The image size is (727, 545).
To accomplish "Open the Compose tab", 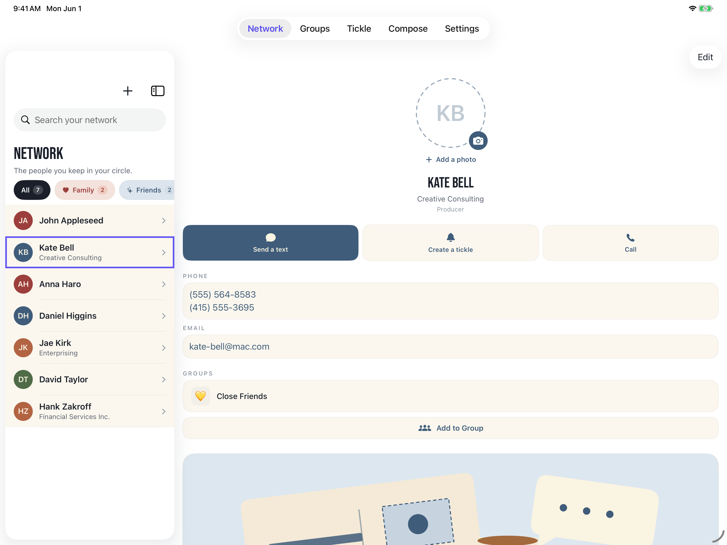I will [408, 29].
